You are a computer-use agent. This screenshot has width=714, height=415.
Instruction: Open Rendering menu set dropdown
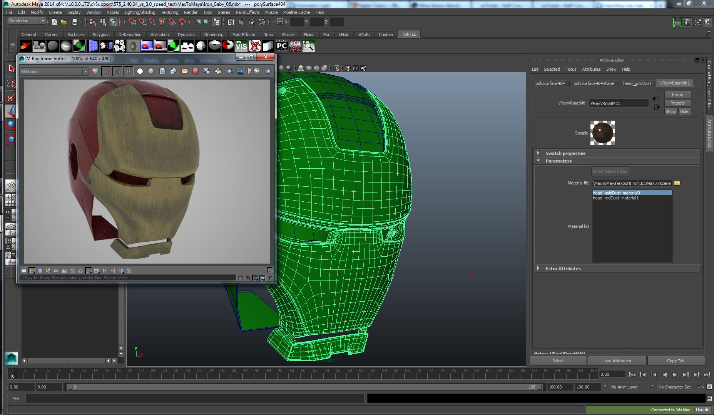coord(27,21)
